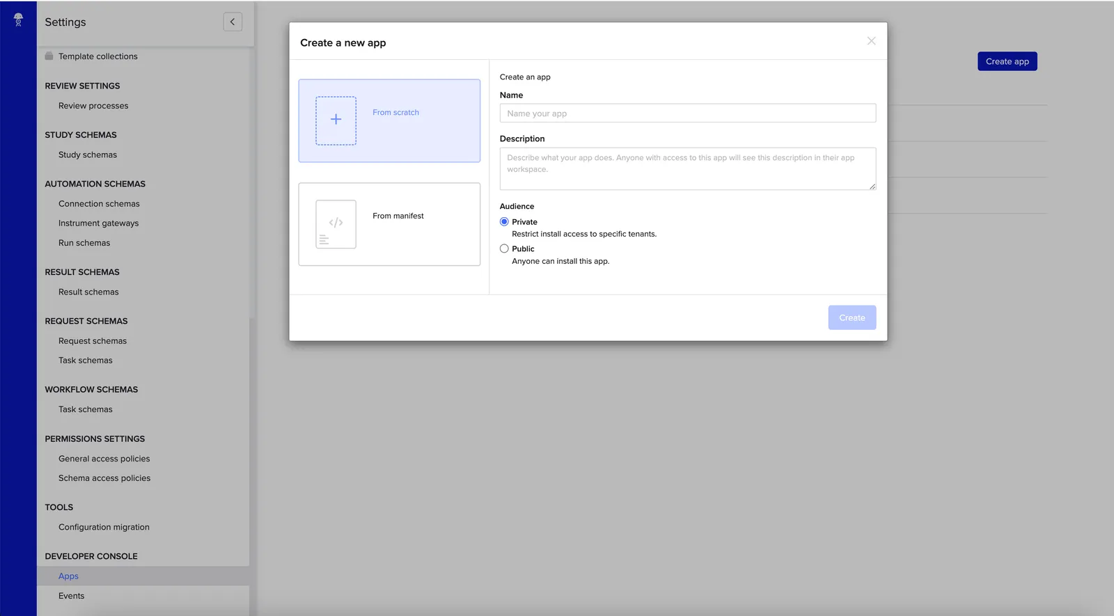Click the Benchling logo icon in the sidebar
Image resolution: width=1114 pixels, height=616 pixels.
point(18,19)
